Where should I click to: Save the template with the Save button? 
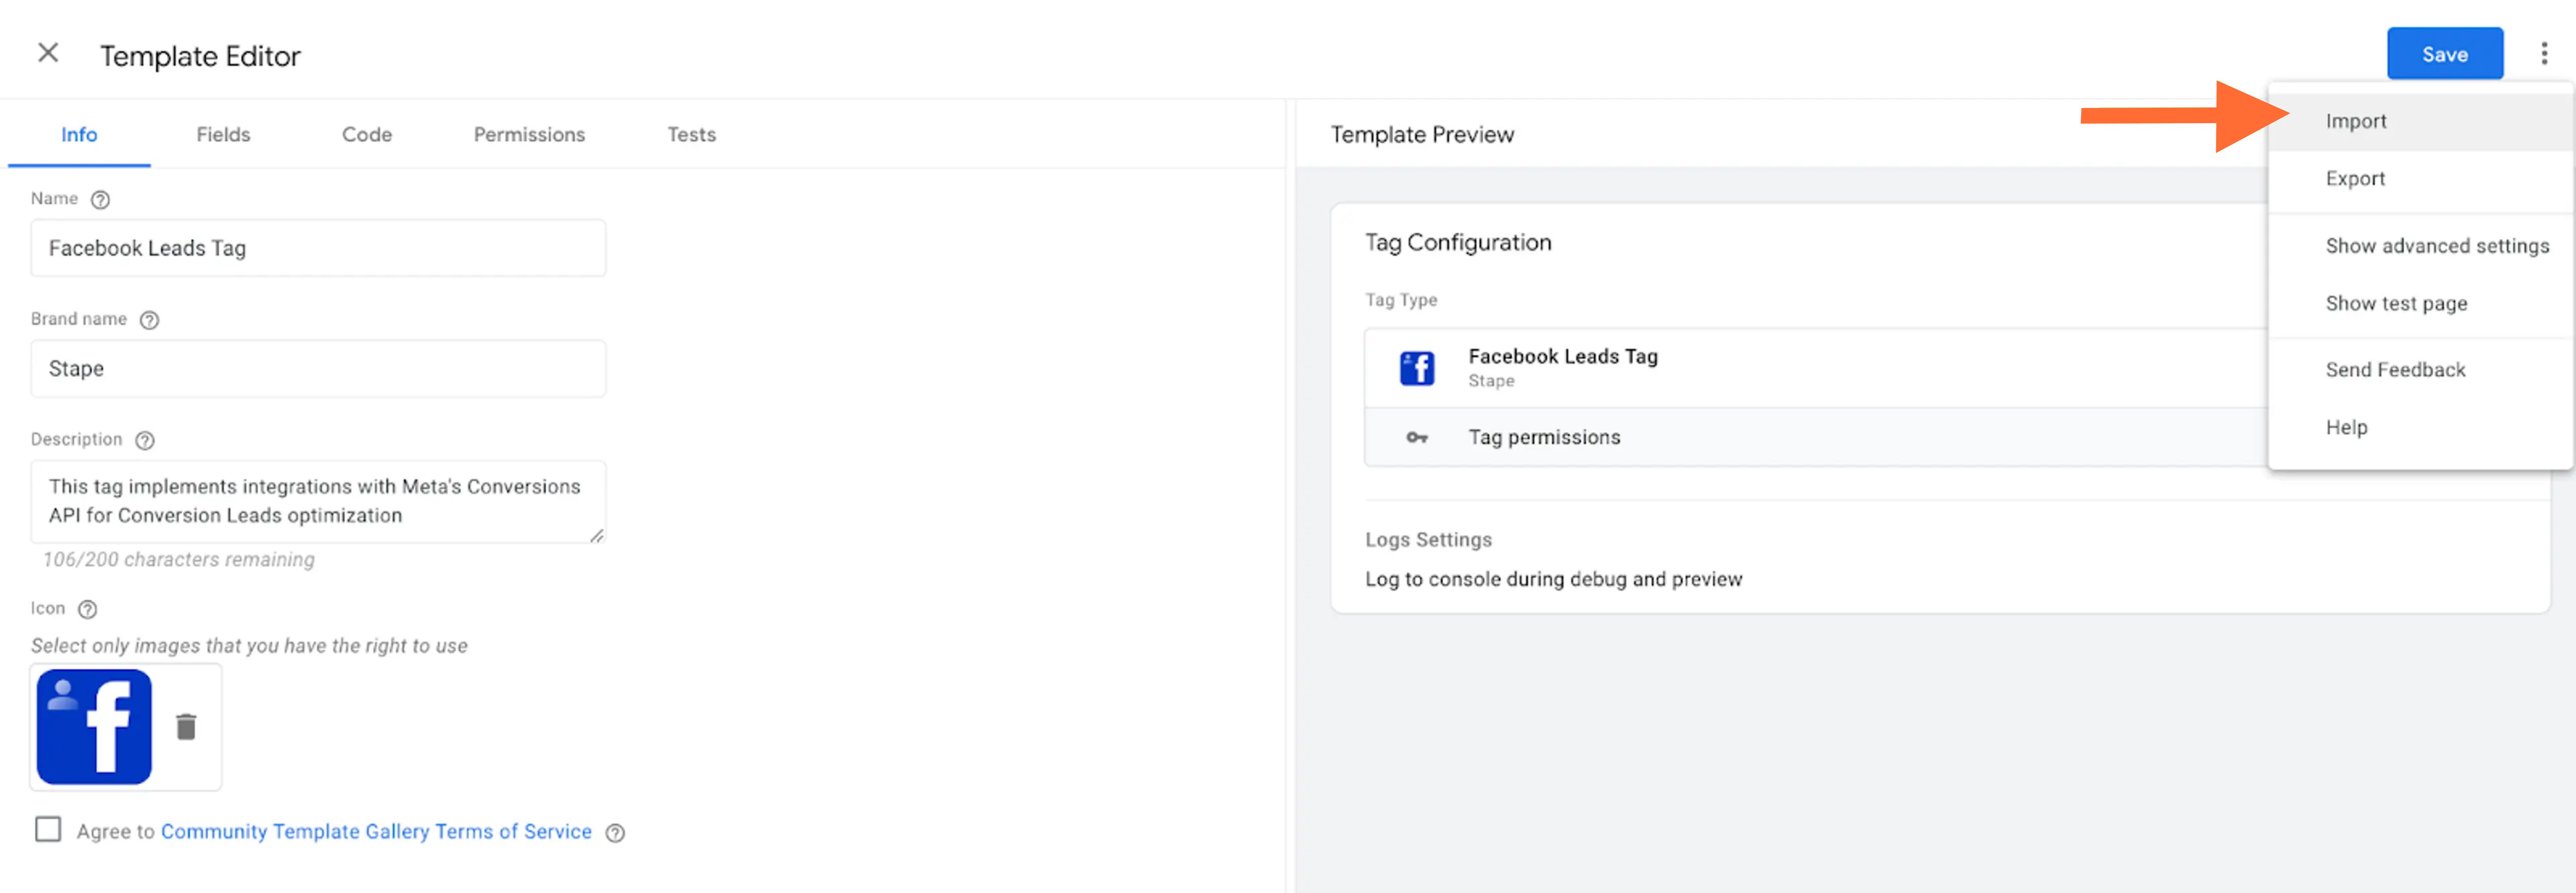[x=2445, y=54]
